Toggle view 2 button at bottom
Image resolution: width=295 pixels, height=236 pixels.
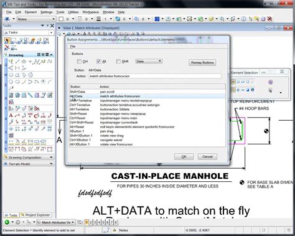[x=91, y=222]
